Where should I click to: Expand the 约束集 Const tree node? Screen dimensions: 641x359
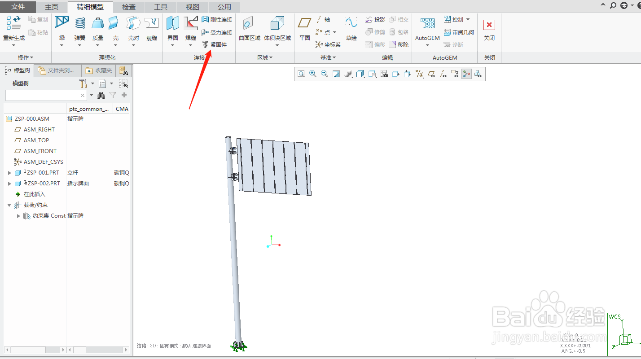pos(18,216)
